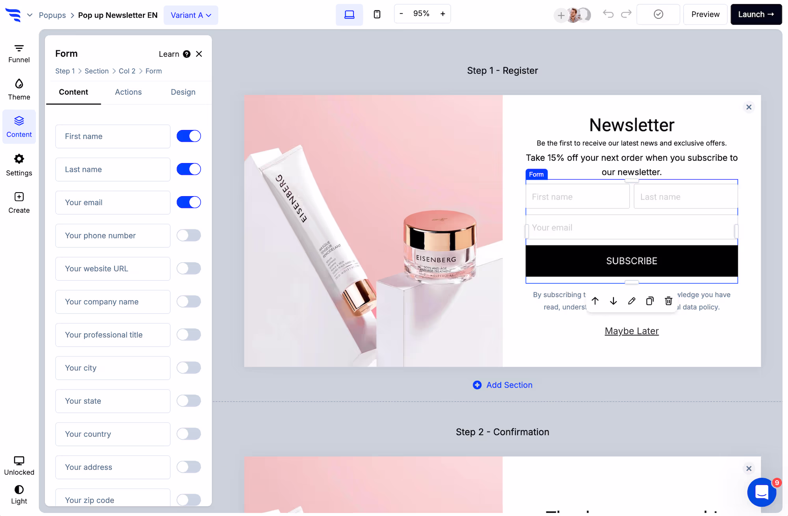
Task: Enable the Your phone number toggle
Action: pos(189,236)
